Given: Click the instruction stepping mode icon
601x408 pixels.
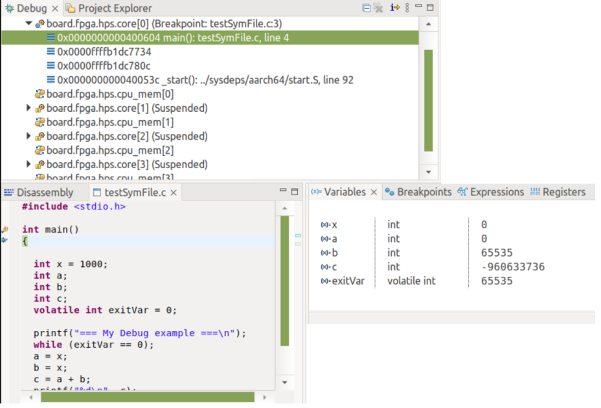Looking at the screenshot, I should point(394,8).
